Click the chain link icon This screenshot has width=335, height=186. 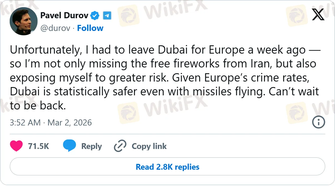(x=120, y=146)
